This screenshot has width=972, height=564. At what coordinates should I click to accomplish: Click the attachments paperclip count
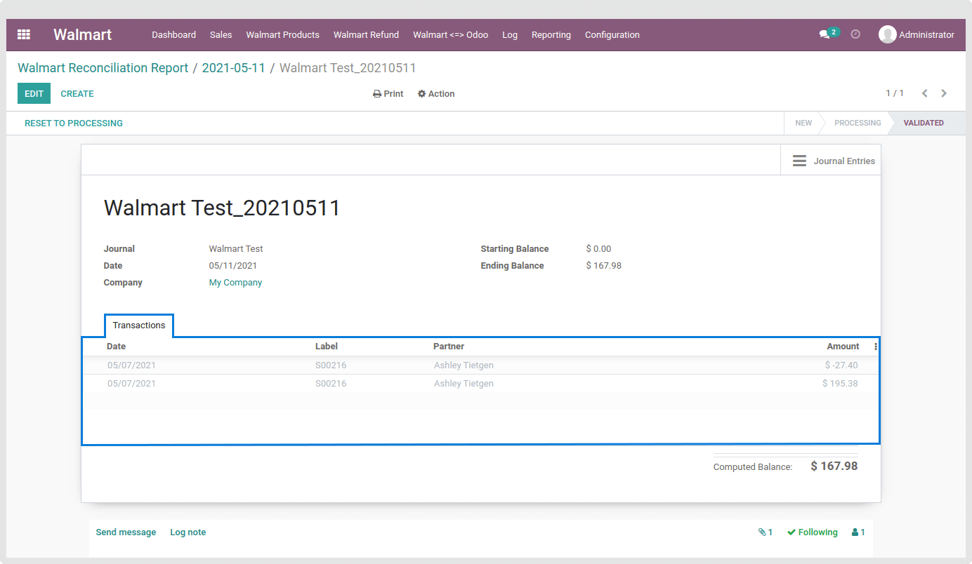pyautogui.click(x=766, y=532)
